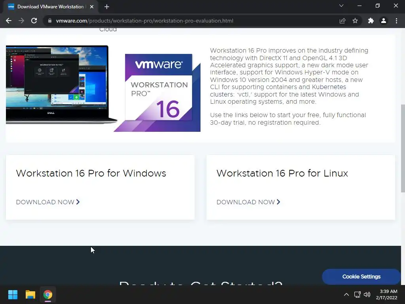Image resolution: width=405 pixels, height=304 pixels.
Task: Open Cookie Settings
Action: pos(361,277)
